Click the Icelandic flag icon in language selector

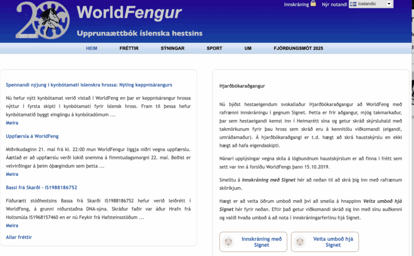pos(353,4)
